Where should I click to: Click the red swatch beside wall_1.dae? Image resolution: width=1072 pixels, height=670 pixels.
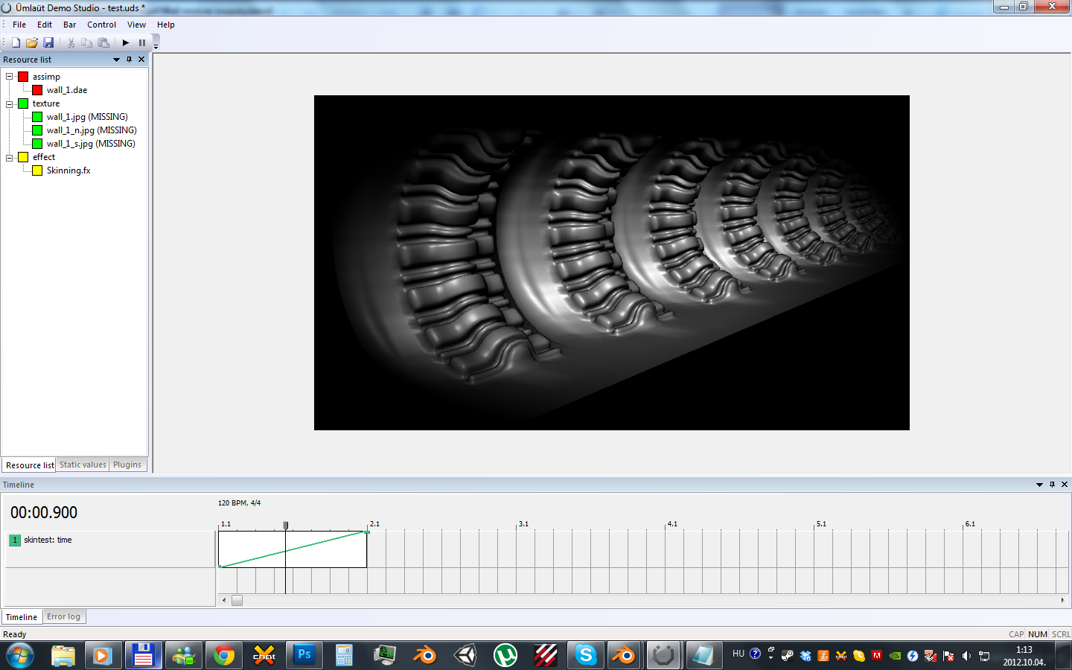point(37,90)
